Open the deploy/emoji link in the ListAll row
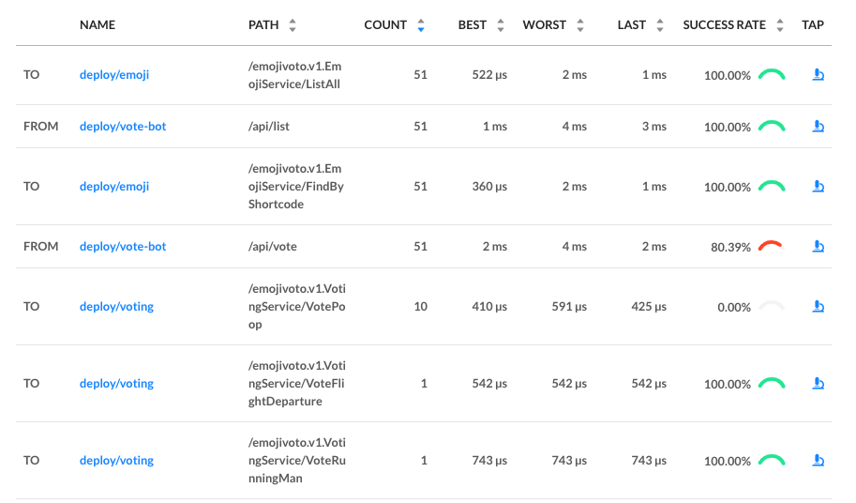This screenshot has width=856, height=503. point(114,75)
